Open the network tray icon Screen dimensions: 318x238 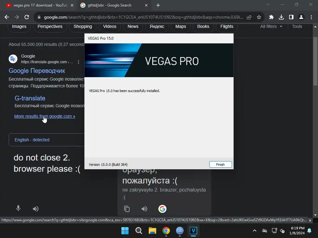coord(275,231)
